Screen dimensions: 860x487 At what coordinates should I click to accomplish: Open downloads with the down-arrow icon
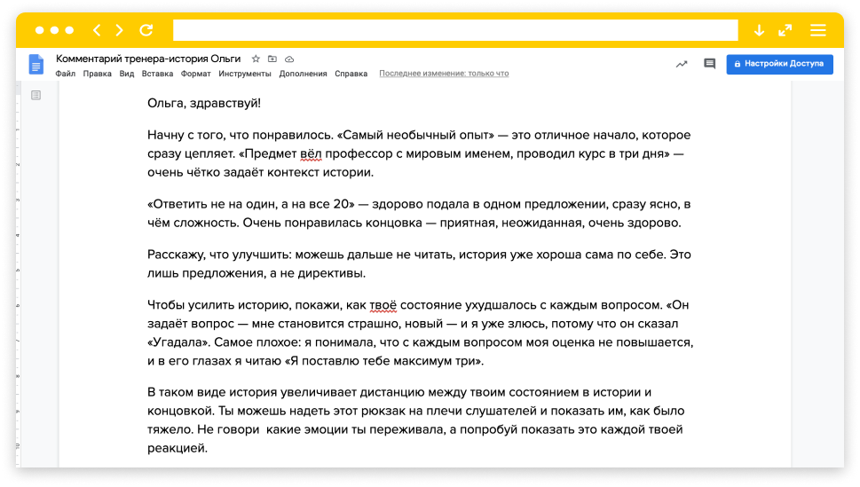(x=759, y=30)
